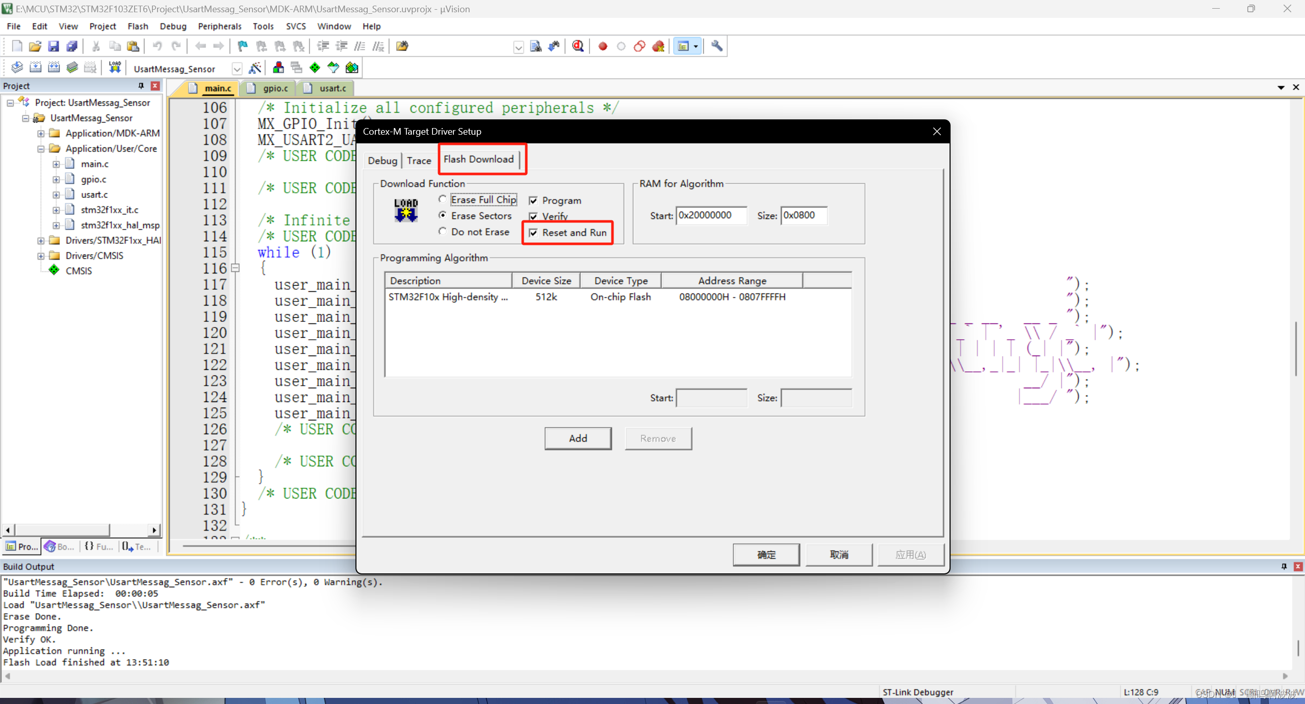Expand the Drivers/CMSIS folder
1305x704 pixels.
[41, 256]
